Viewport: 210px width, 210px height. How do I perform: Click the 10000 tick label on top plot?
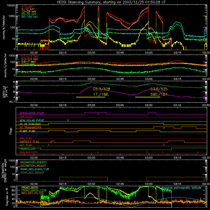[x=11, y=6]
